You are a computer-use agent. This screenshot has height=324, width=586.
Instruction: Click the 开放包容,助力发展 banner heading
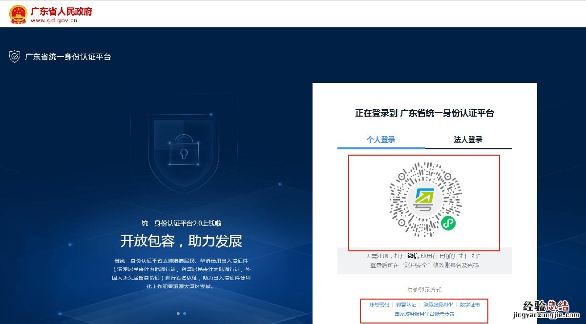[x=181, y=241]
